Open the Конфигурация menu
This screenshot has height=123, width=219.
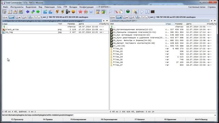pyautogui.click(x=87, y=7)
